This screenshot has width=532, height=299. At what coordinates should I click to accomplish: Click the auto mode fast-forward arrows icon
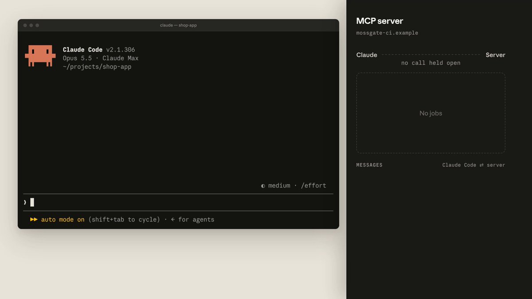[x=34, y=219]
